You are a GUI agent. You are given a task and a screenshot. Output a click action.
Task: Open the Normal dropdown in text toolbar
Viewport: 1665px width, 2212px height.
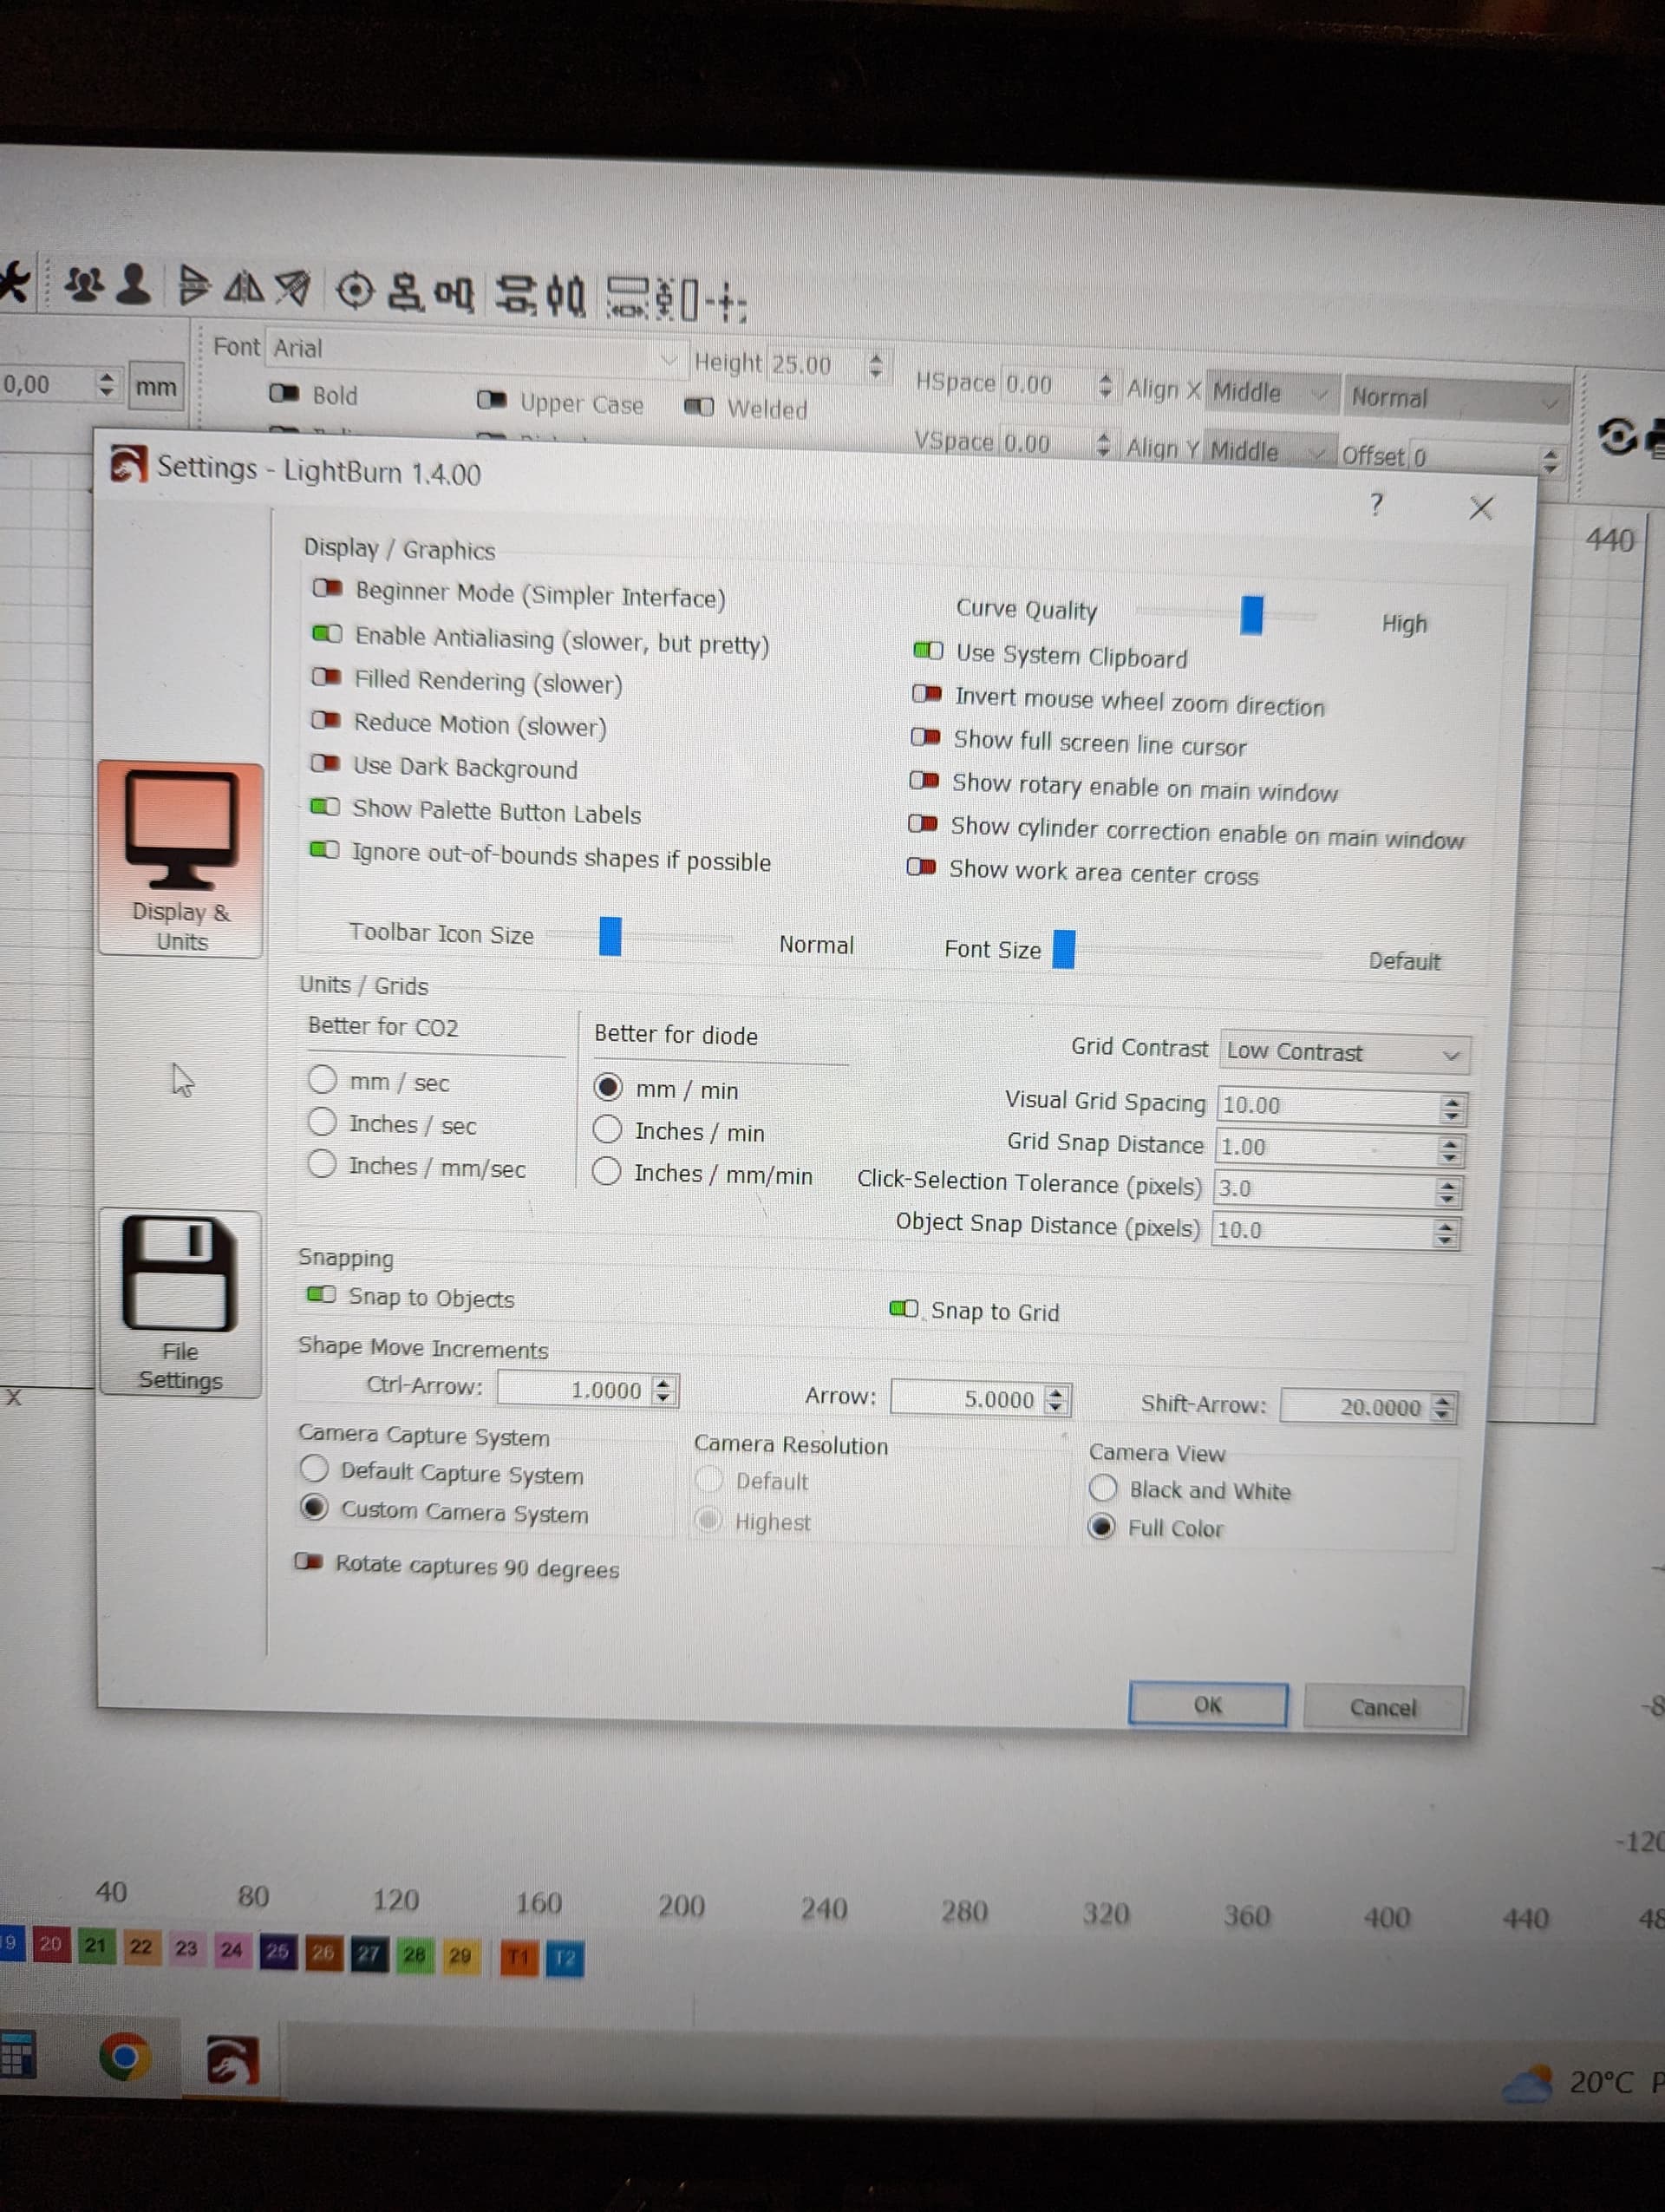[x=1455, y=399]
